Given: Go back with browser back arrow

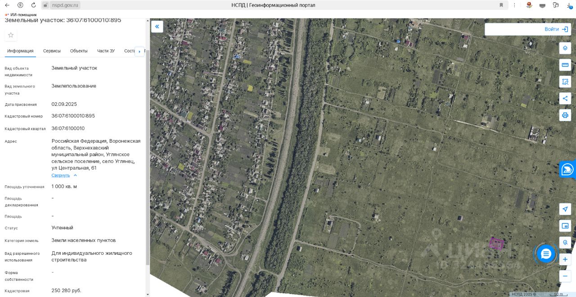Looking at the screenshot, I should [x=7, y=5].
